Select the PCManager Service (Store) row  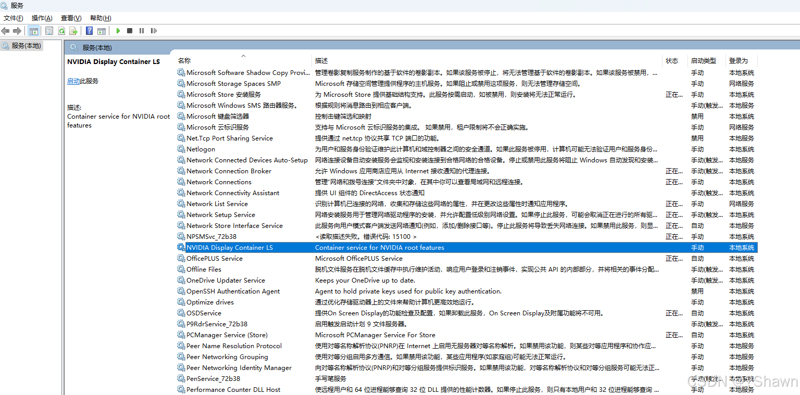point(467,335)
